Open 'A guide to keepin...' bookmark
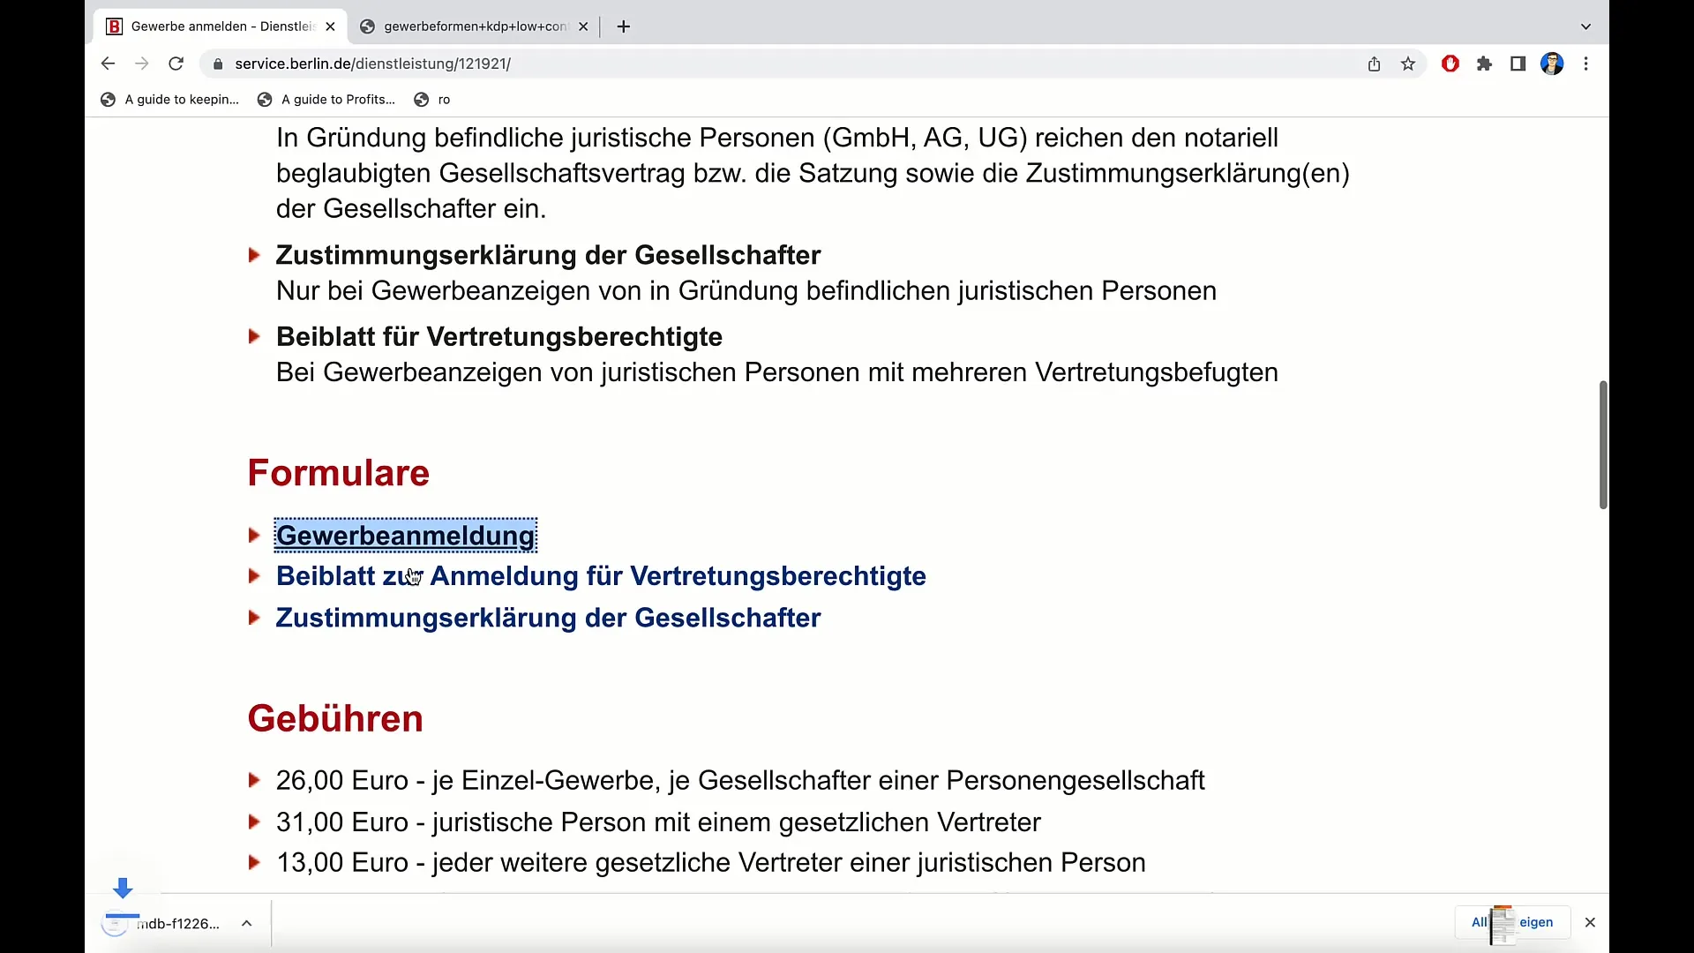Image resolution: width=1694 pixels, height=953 pixels. pos(170,100)
